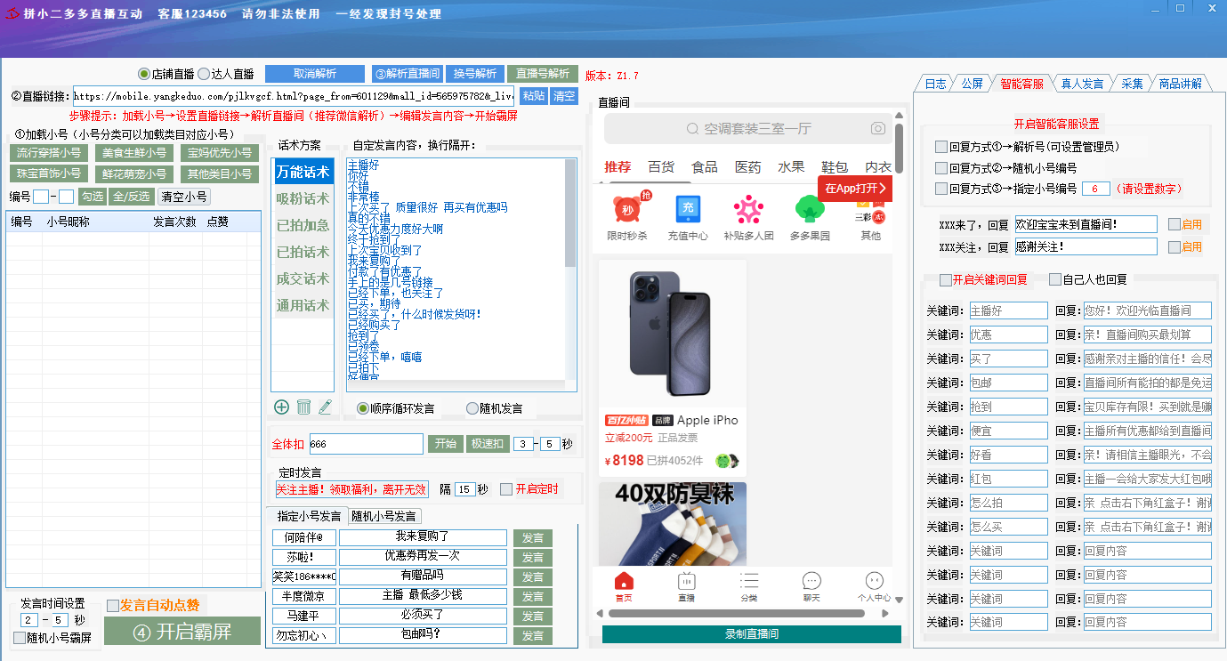Select the 达人直播 radio option

pos(204,74)
